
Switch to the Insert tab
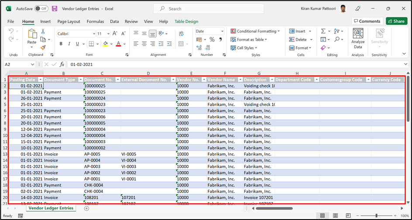pyautogui.click(x=45, y=21)
